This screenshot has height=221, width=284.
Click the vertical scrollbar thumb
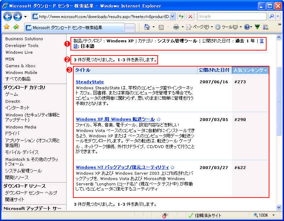pyautogui.click(x=279, y=101)
